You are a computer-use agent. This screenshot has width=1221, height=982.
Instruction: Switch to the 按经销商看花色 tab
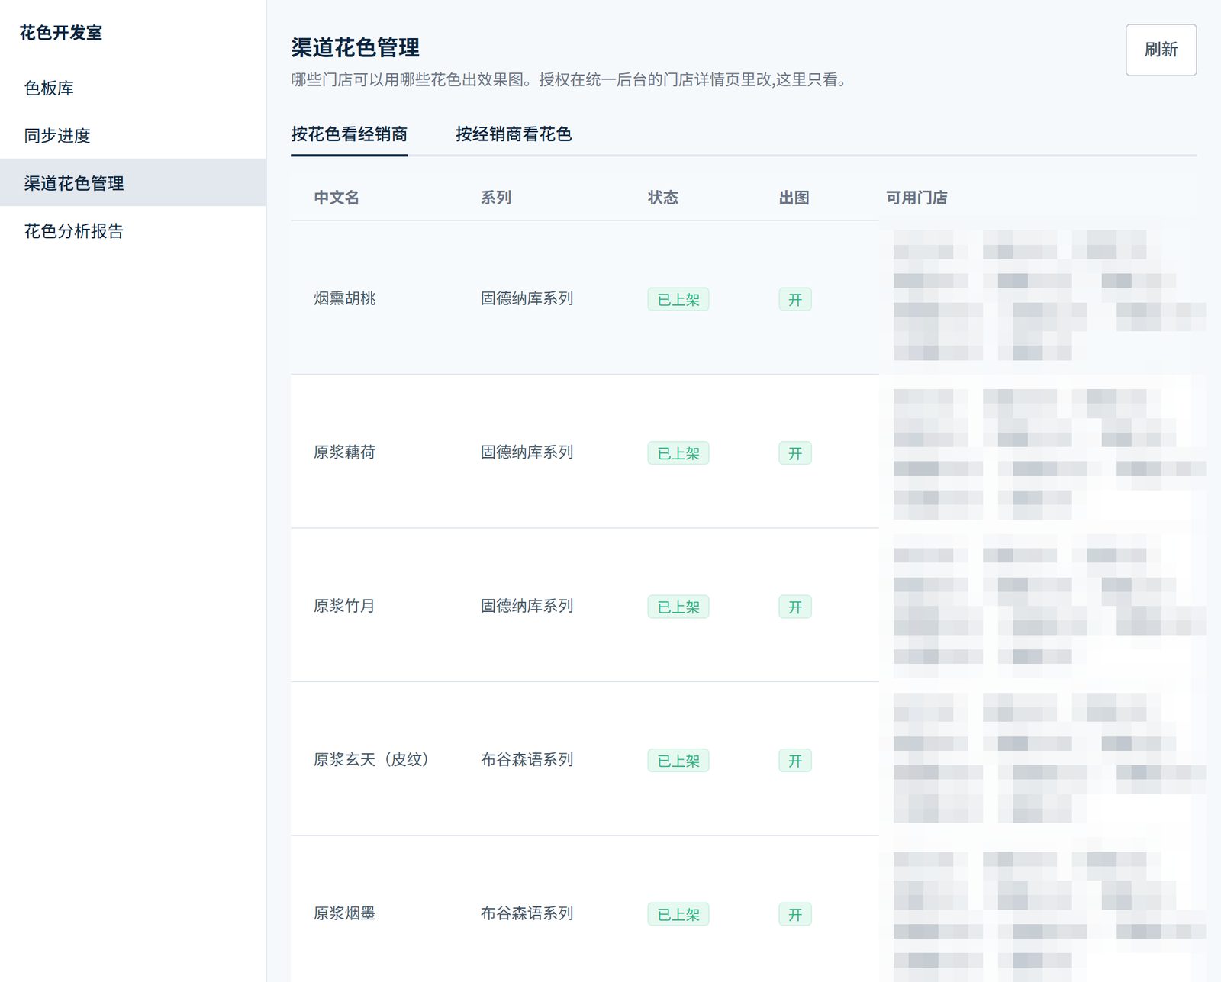tap(514, 134)
